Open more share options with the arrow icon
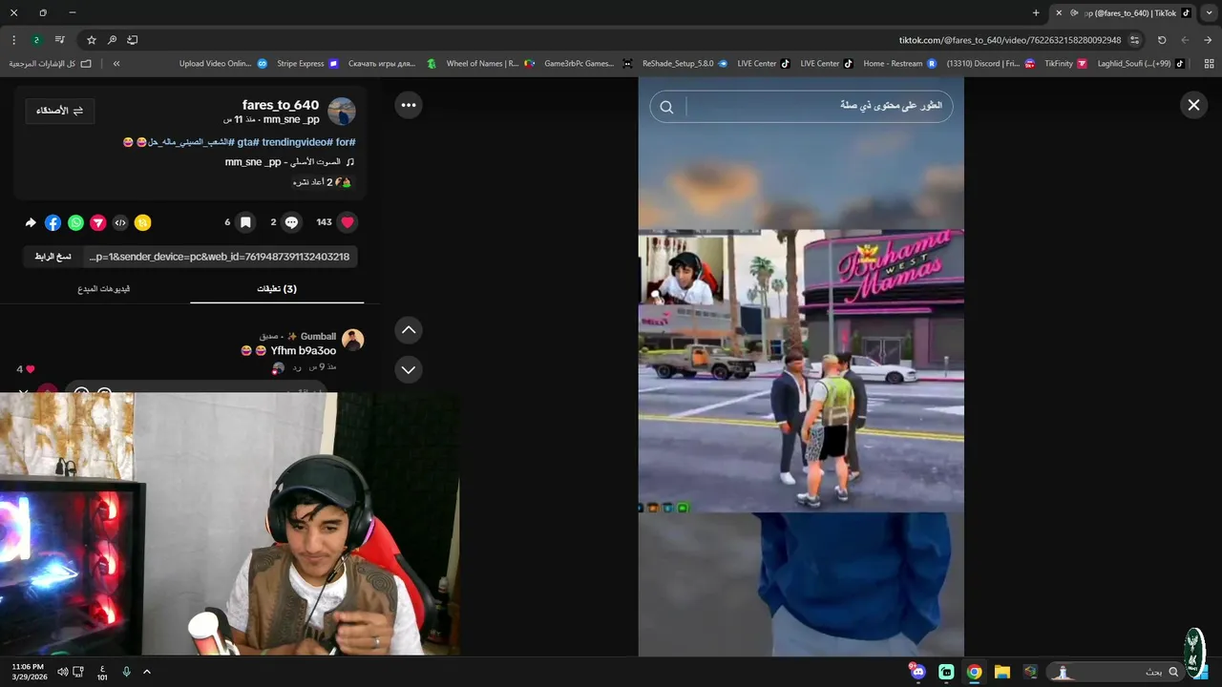The width and height of the screenshot is (1222, 687). pos(31,222)
